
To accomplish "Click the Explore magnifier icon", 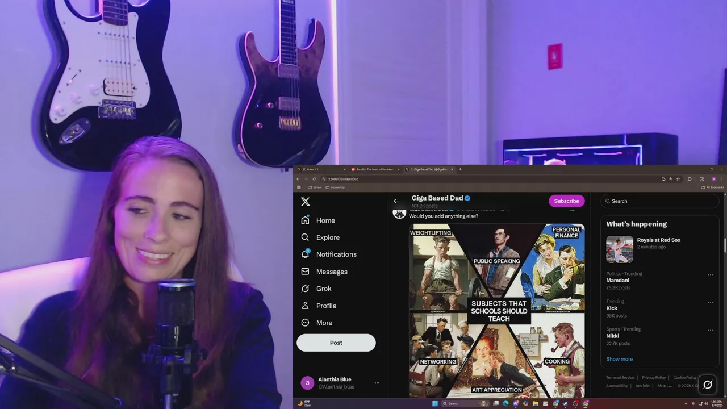I will [305, 237].
